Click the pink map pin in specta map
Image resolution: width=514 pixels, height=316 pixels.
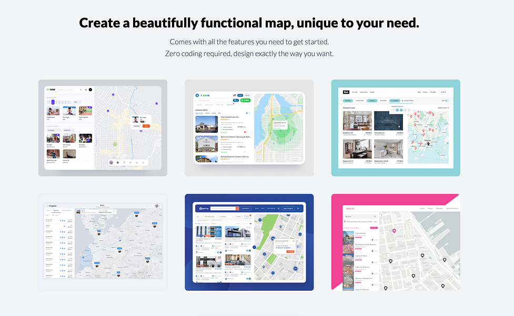(x=394, y=231)
